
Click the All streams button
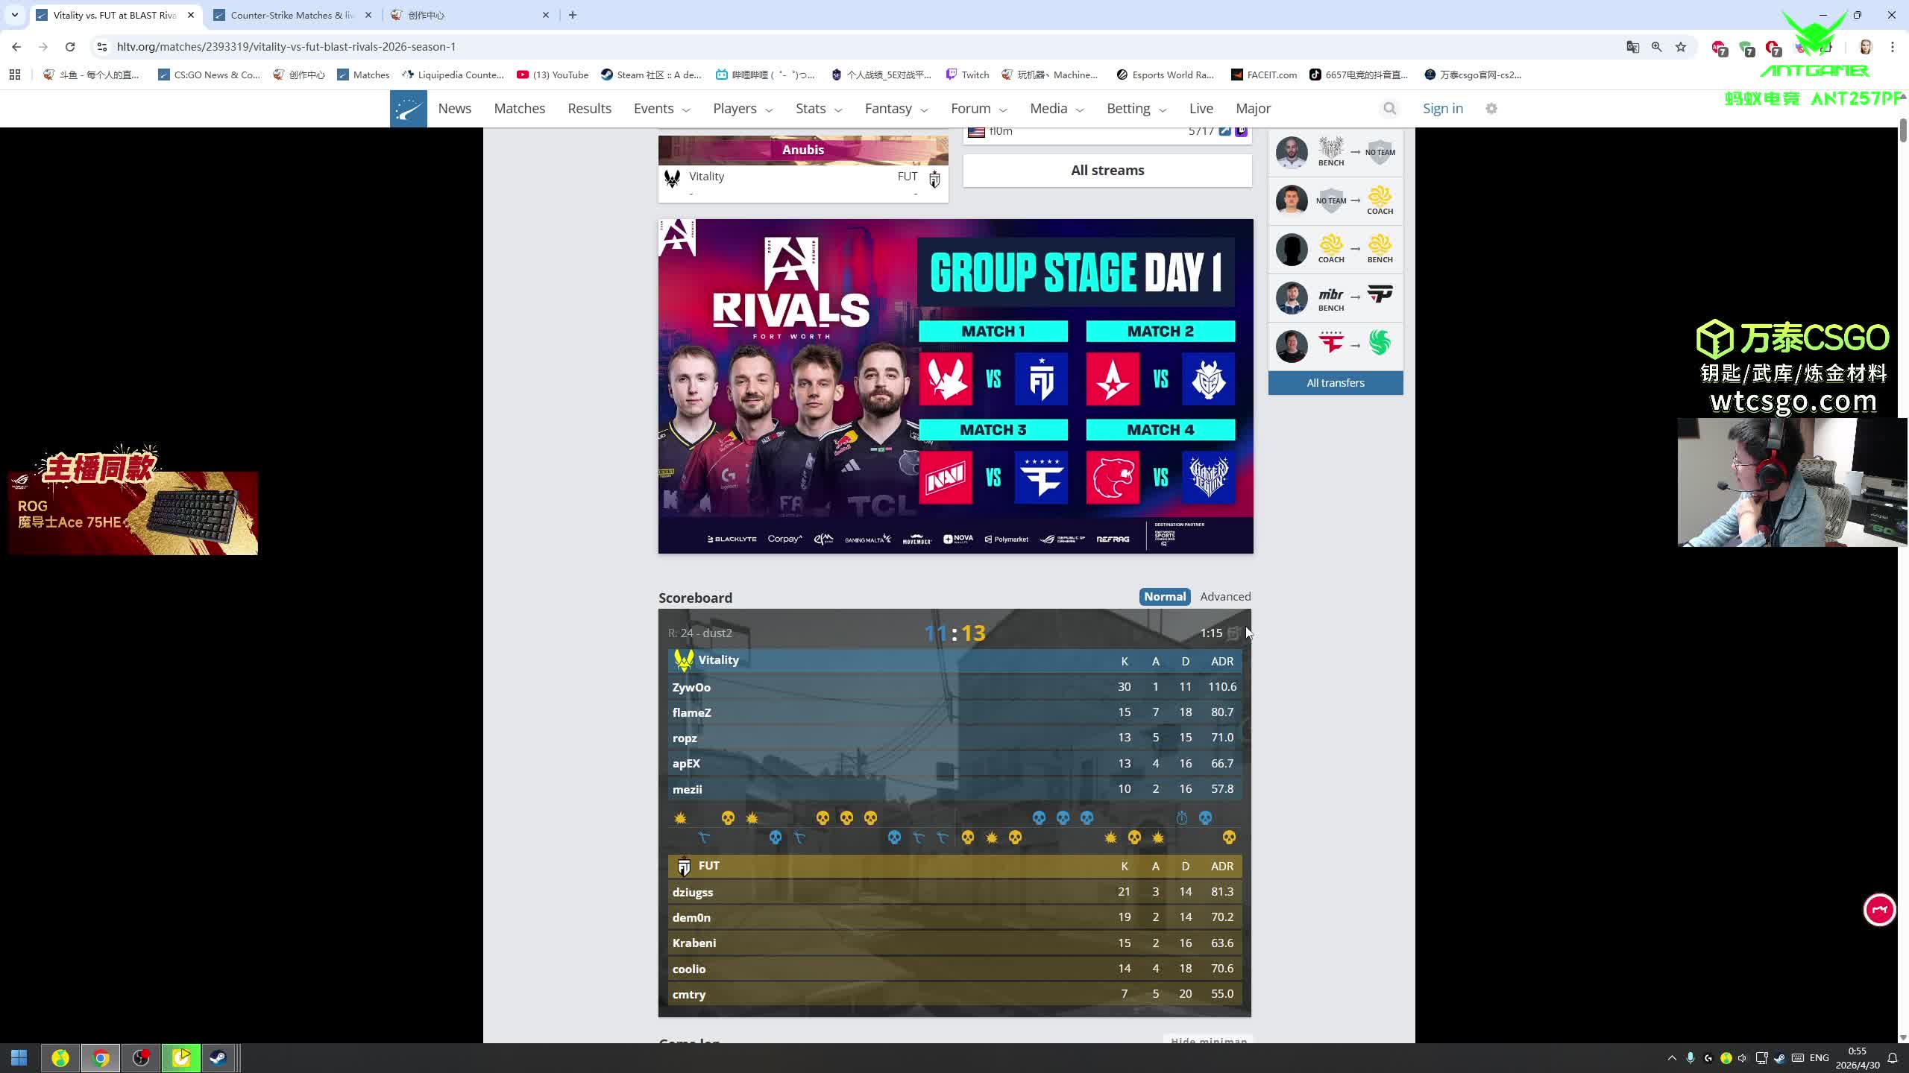1107,171
